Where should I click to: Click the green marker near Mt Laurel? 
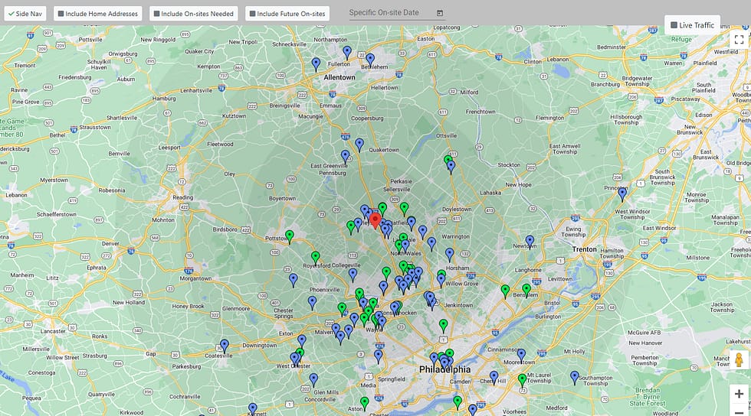tap(523, 379)
